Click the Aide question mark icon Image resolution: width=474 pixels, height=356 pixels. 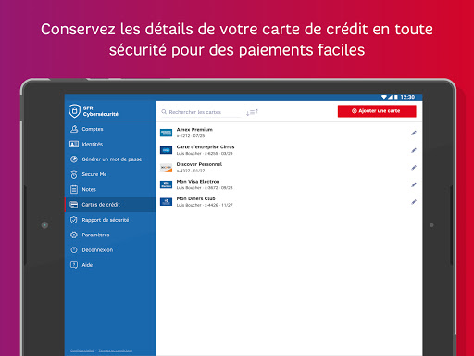(x=74, y=265)
